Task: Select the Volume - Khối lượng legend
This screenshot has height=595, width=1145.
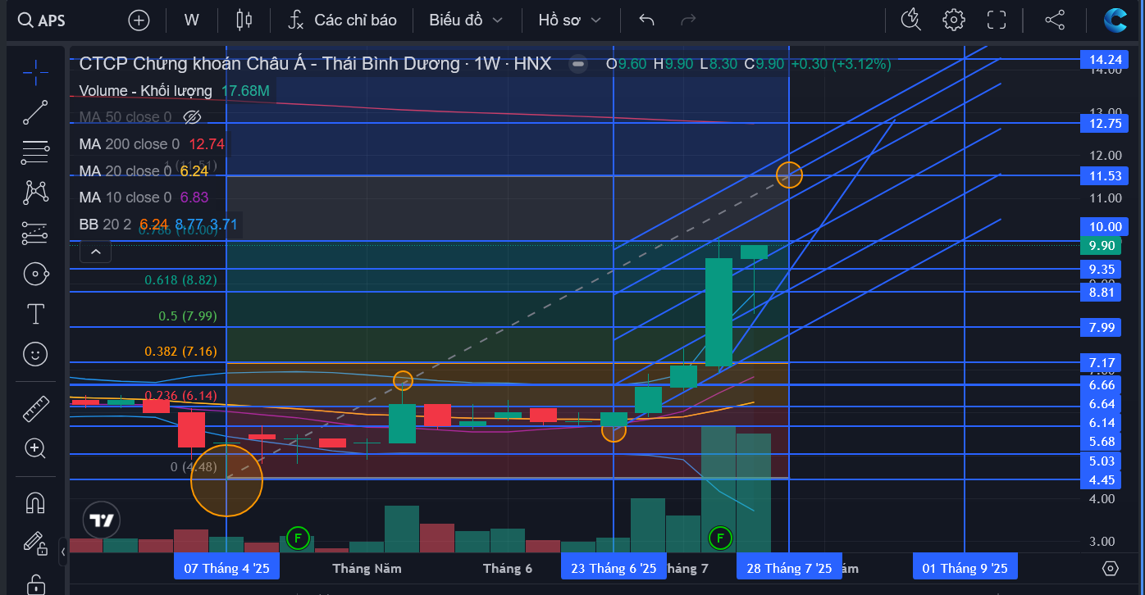Action: (x=174, y=91)
